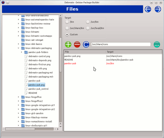Select the linux-cat-omegat folder

[34, 40]
